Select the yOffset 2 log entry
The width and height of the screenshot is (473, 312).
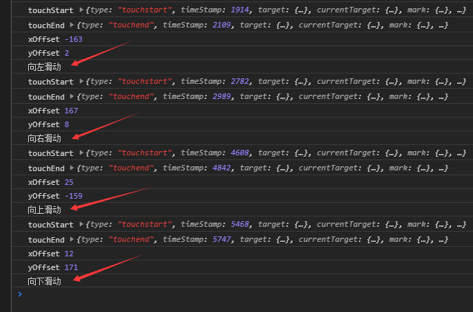coord(242,53)
